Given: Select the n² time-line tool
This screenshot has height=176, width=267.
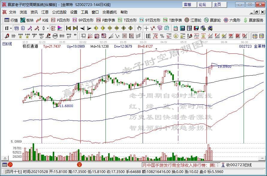Looking at the screenshot, I should (69, 36).
